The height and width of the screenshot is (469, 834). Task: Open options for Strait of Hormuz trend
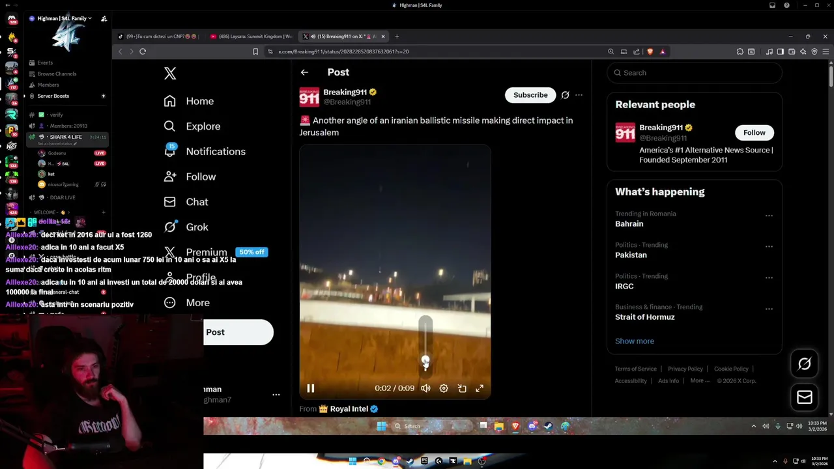[x=769, y=309]
